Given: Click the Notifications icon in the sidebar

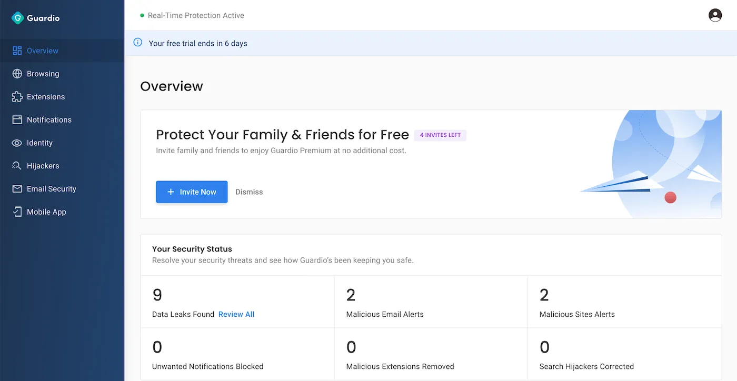Looking at the screenshot, I should coord(17,119).
